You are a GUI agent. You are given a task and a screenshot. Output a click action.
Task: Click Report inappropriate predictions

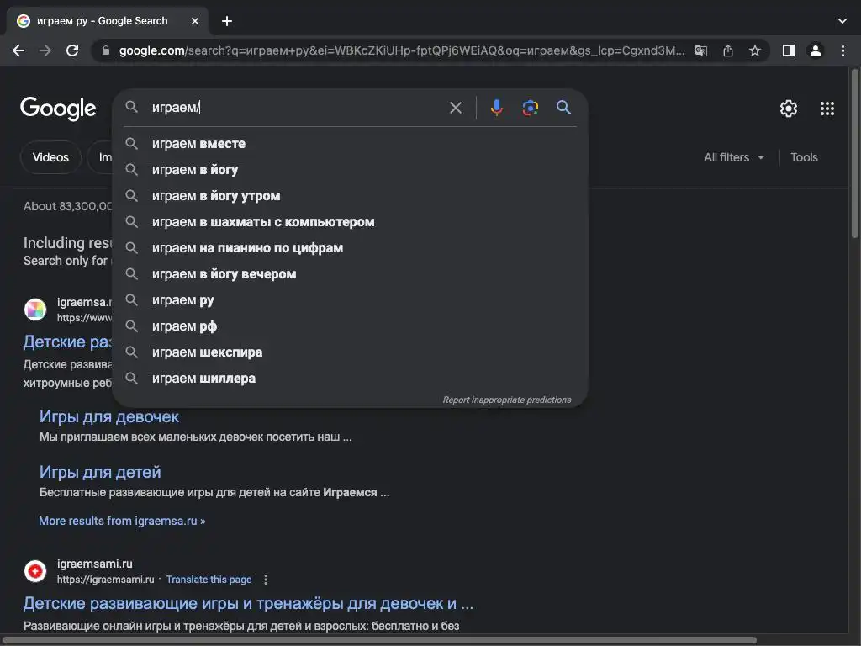[x=507, y=400]
